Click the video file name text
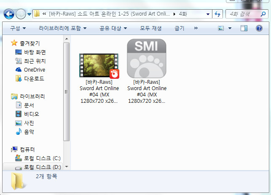This screenshot has width=271, height=195. click(99, 91)
